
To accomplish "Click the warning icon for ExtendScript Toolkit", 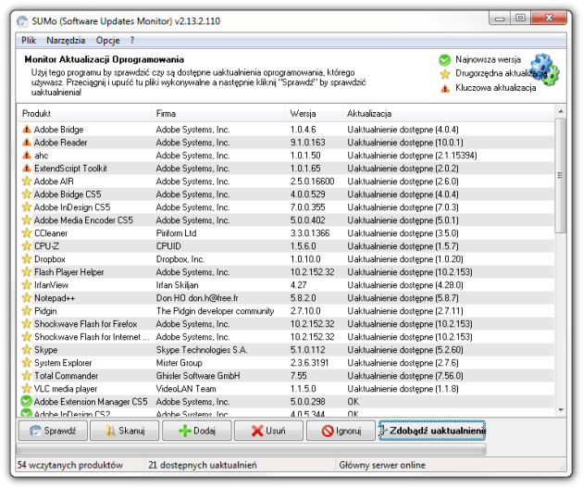I will 27,169.
